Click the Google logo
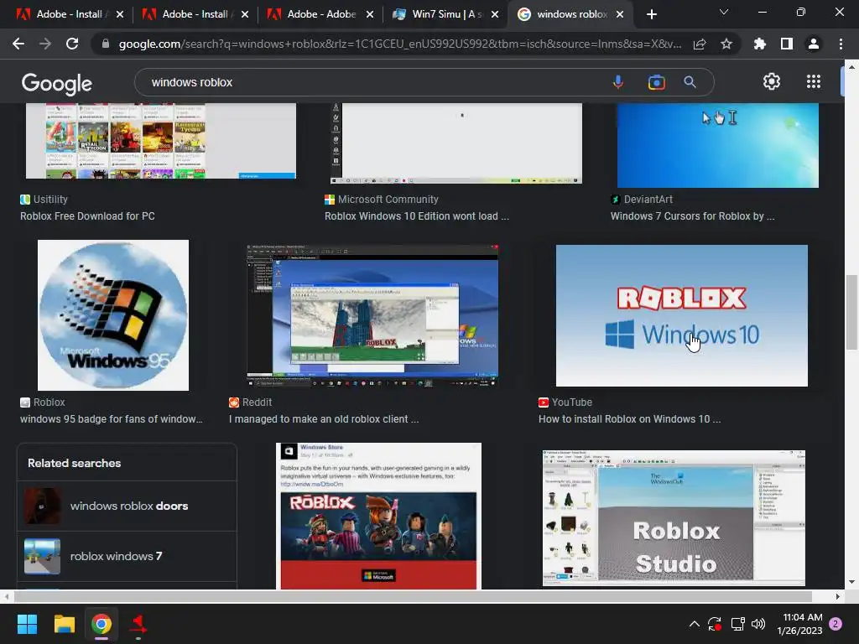The image size is (859, 644). (x=56, y=83)
